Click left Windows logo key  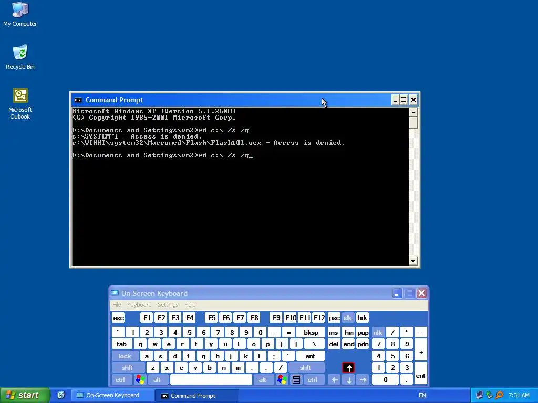140,380
